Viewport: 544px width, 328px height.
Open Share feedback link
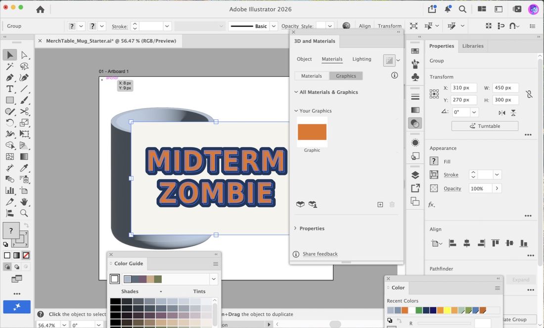pos(320,254)
